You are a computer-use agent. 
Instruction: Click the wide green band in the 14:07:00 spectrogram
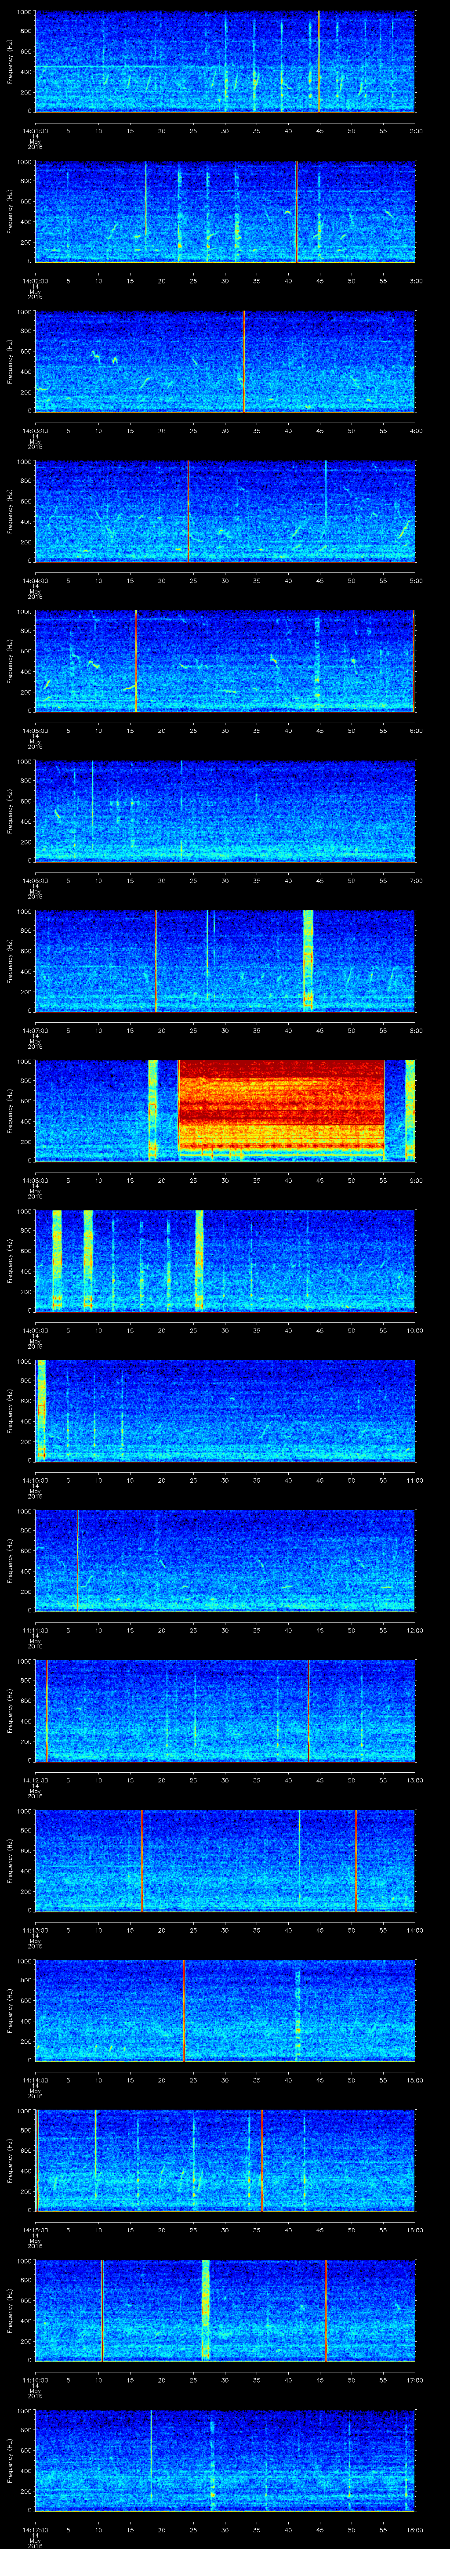pos(308,961)
